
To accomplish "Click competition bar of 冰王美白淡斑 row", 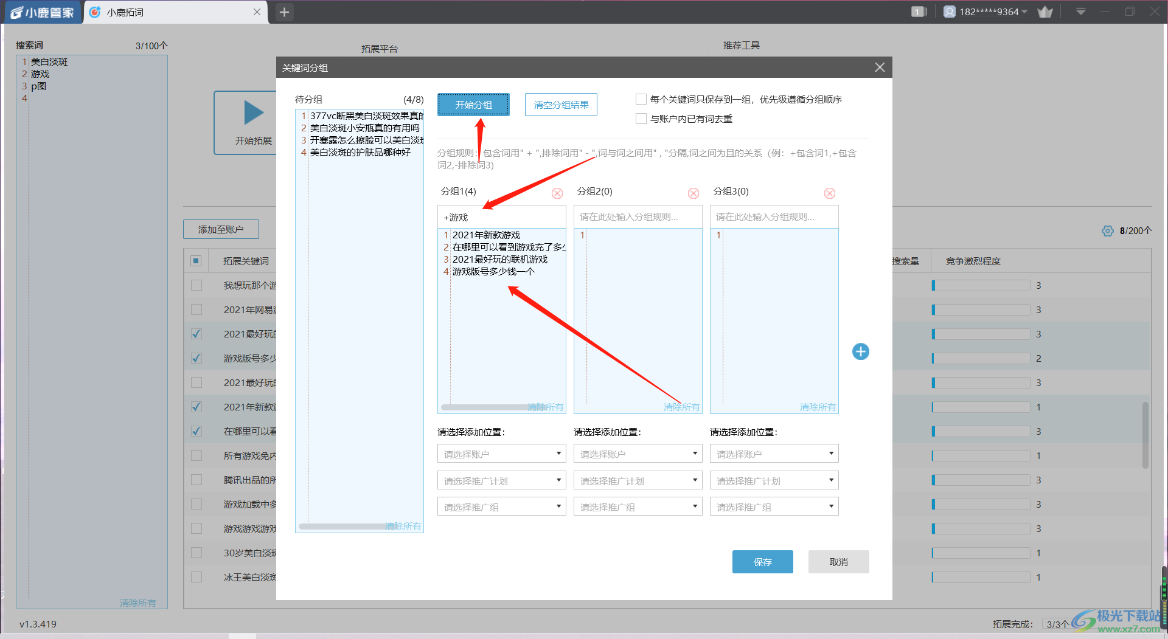I will (981, 577).
